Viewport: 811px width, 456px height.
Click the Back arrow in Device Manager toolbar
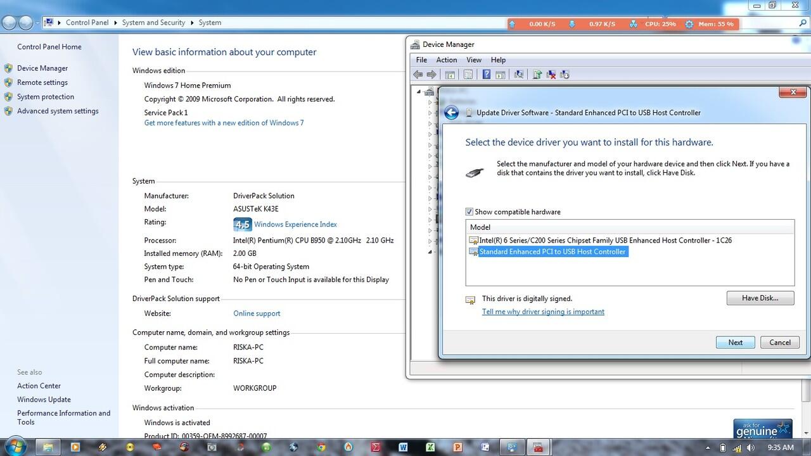pyautogui.click(x=418, y=75)
